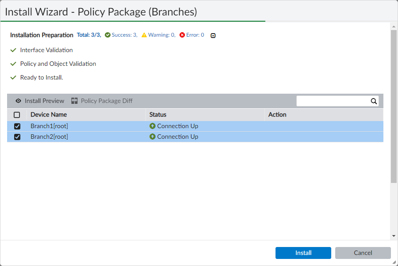Open Policy Package Diff from the toolbar
Image resolution: width=398 pixels, height=266 pixels.
click(106, 101)
